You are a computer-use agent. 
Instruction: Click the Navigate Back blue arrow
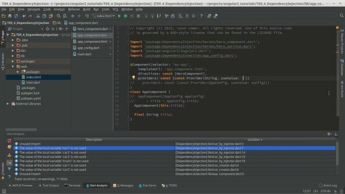(x=73, y=16)
